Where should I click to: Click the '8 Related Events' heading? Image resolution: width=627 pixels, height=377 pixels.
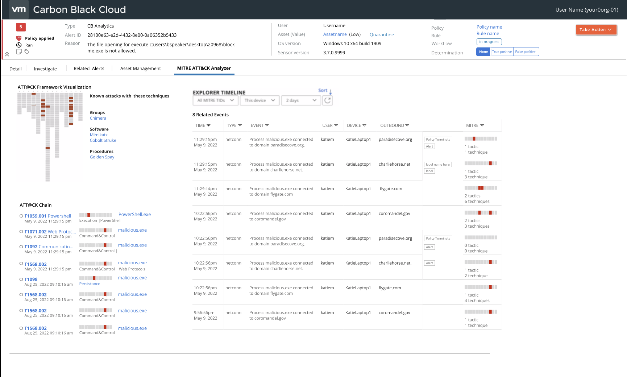point(211,115)
